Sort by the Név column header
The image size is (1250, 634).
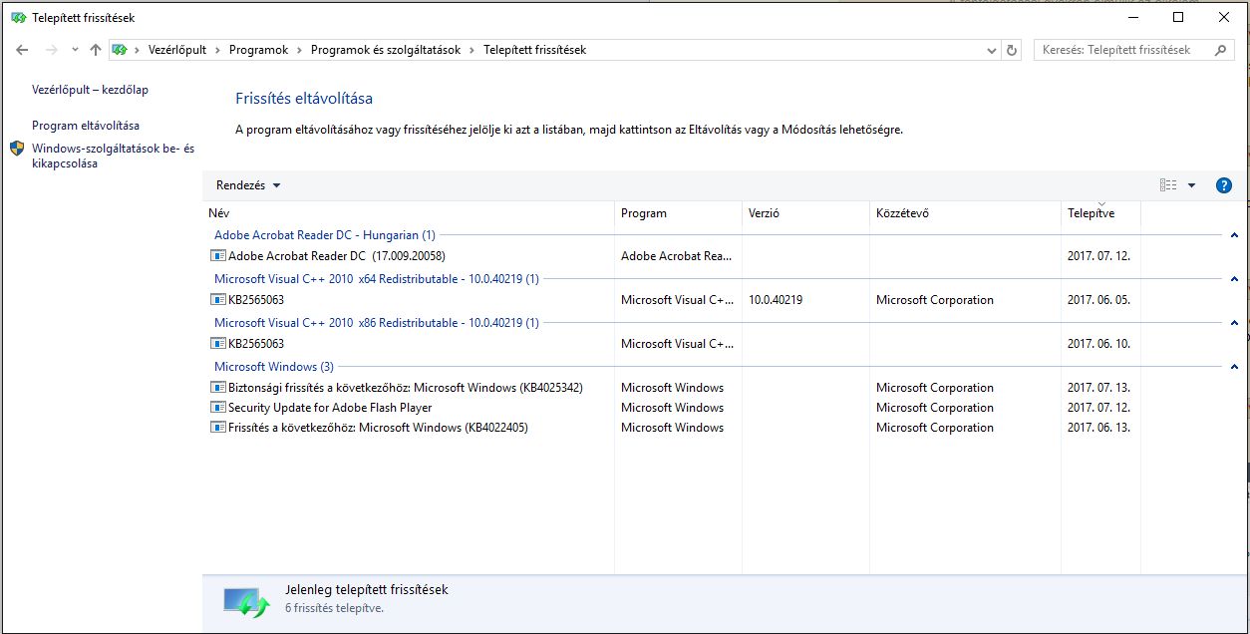click(x=409, y=213)
